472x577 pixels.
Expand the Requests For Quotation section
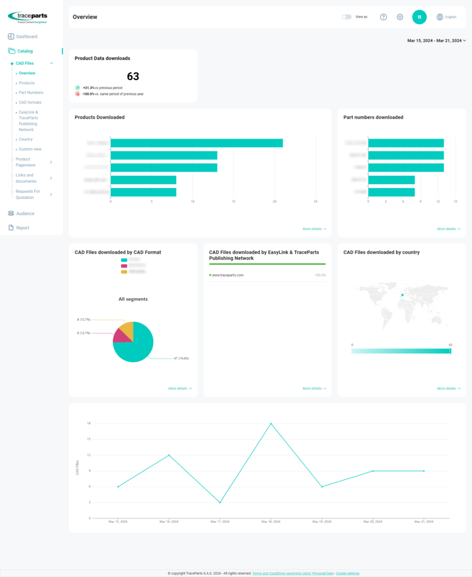click(51, 194)
